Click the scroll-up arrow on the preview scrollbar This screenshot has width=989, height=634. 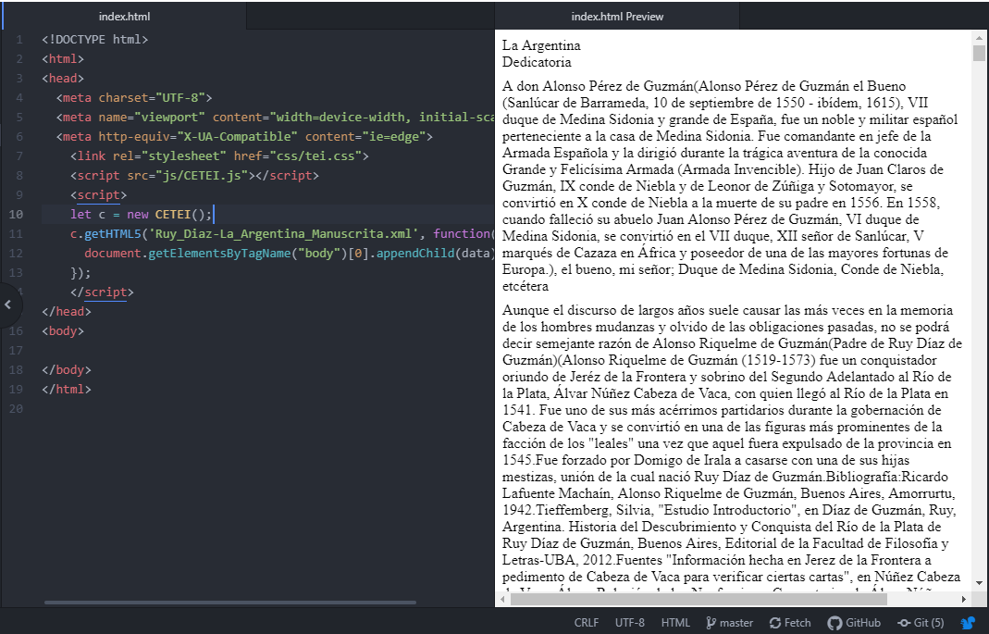(x=979, y=36)
